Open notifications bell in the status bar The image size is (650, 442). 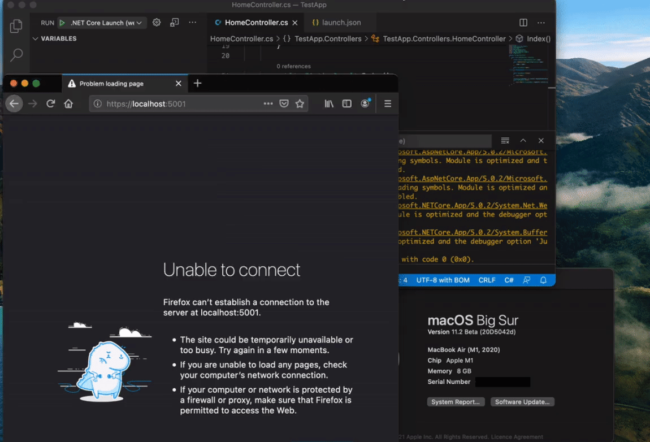point(543,280)
